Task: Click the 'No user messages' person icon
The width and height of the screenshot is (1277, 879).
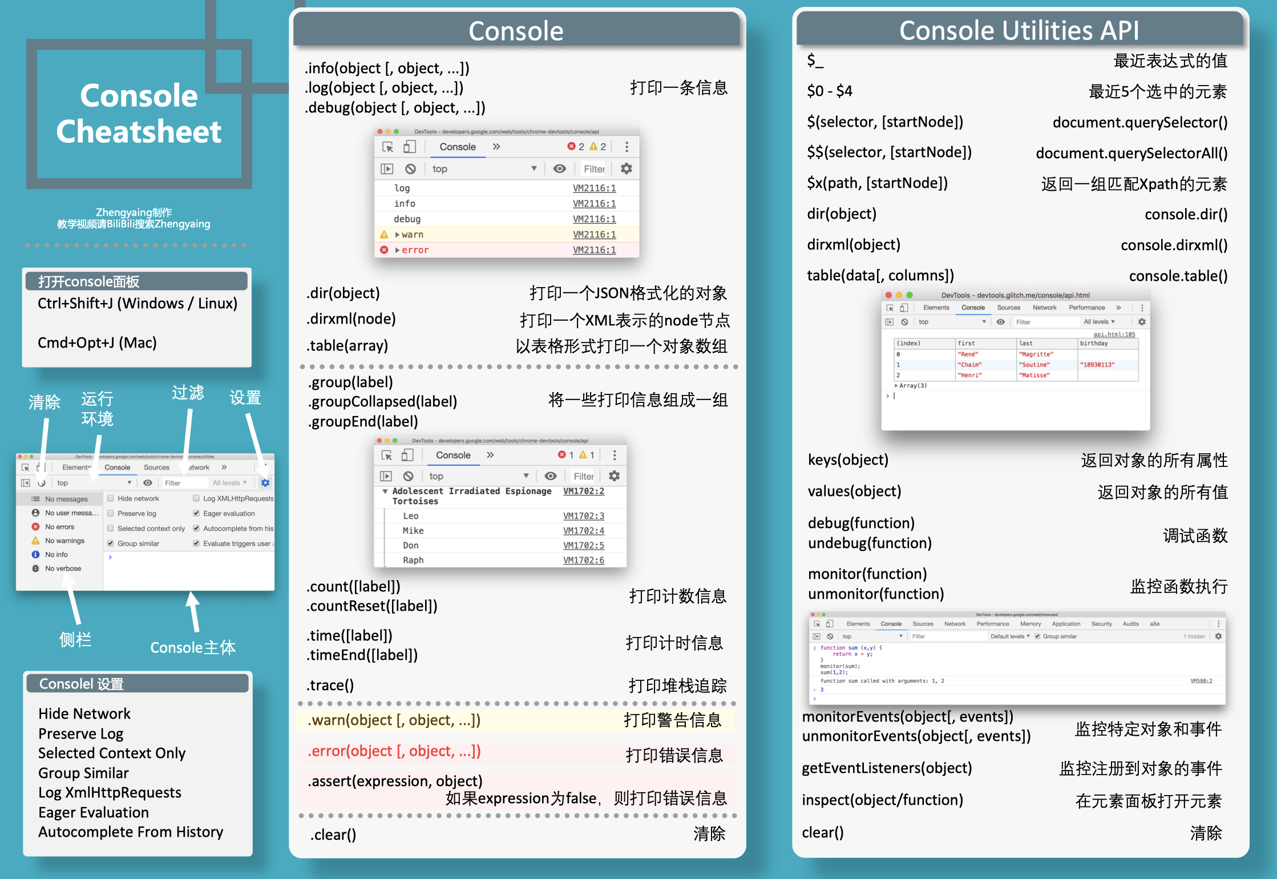Action: pos(35,513)
